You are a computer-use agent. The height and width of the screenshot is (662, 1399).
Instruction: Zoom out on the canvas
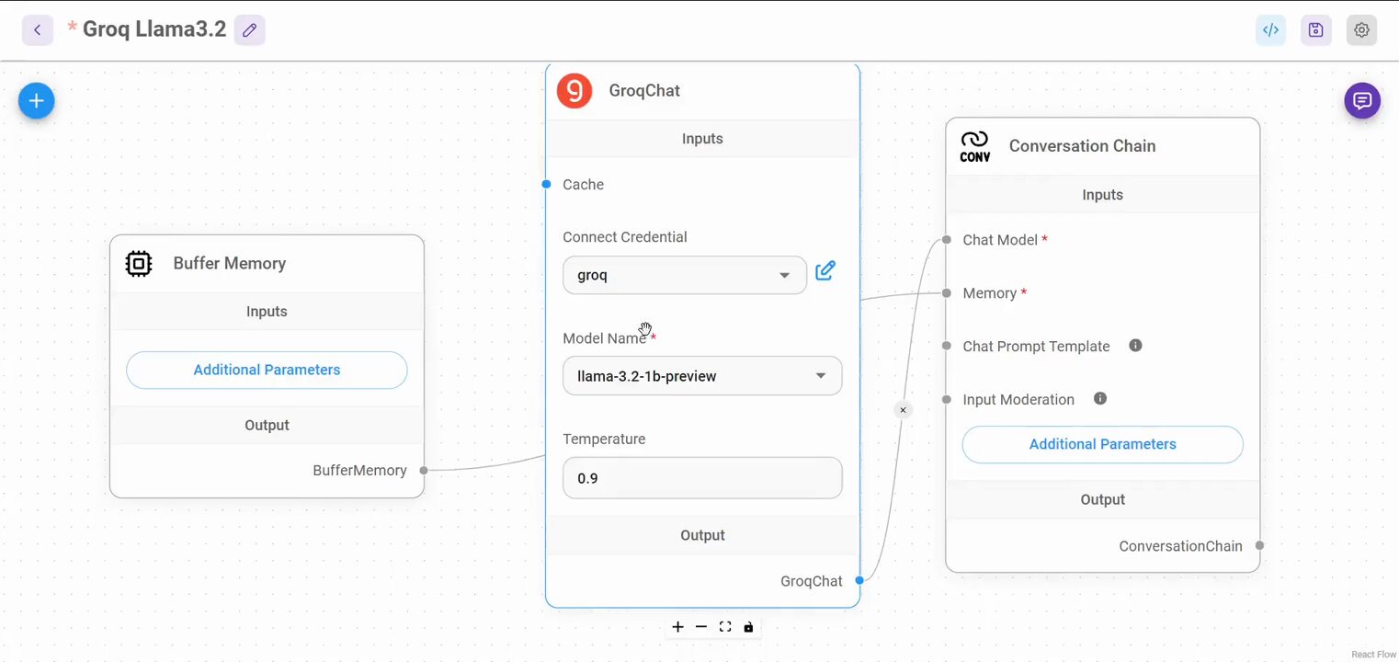tap(701, 627)
